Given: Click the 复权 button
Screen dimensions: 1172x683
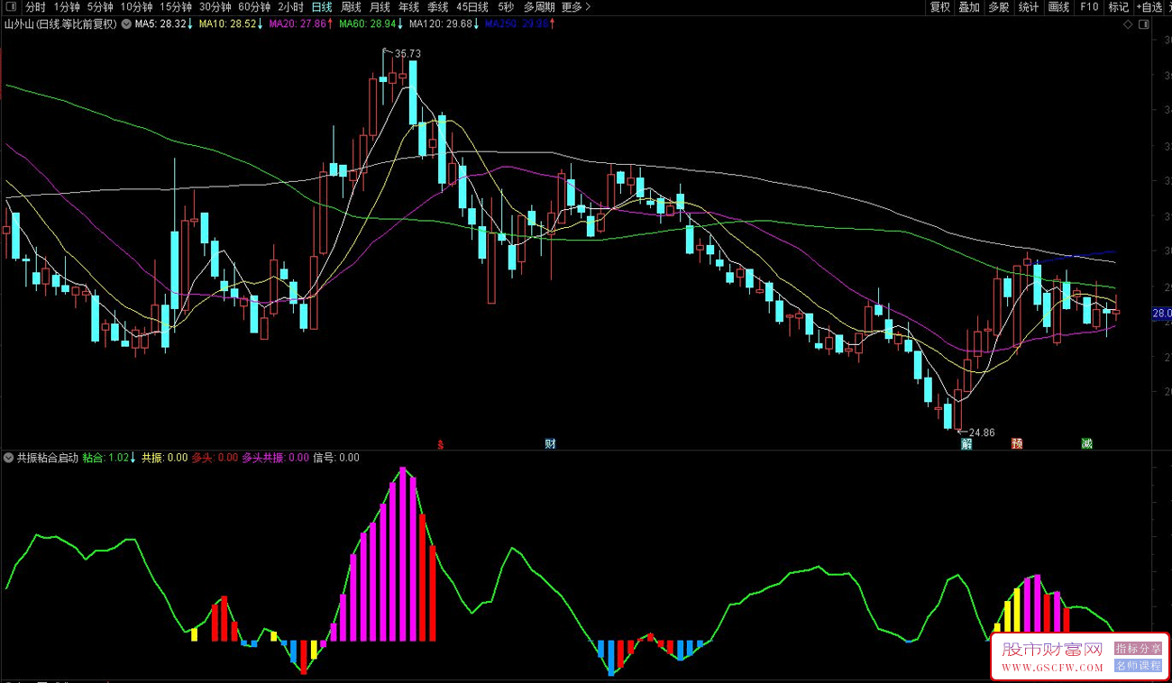Looking at the screenshot, I should [940, 6].
